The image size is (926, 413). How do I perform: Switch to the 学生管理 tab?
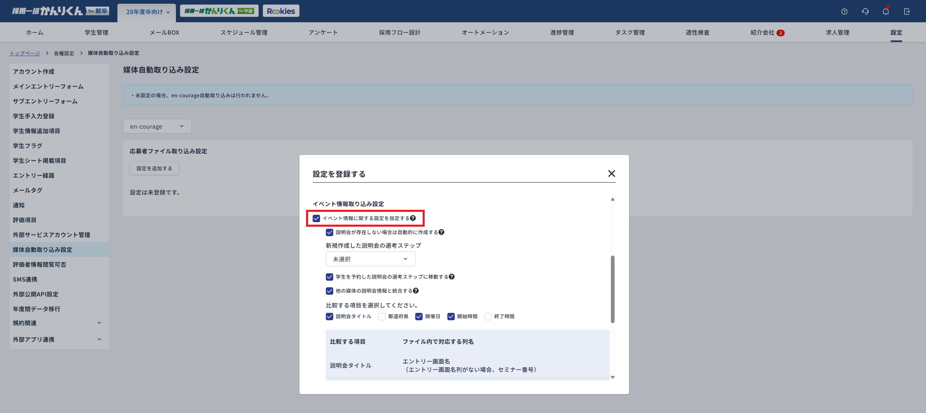pyautogui.click(x=96, y=32)
